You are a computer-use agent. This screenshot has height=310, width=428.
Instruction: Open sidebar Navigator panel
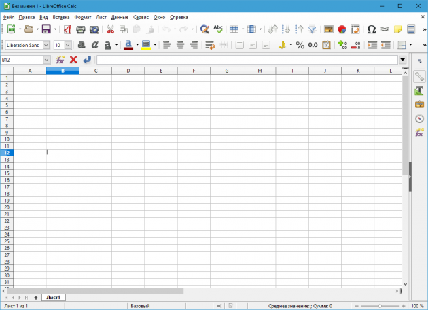pos(419,118)
